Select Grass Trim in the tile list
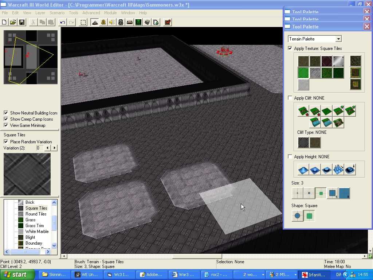This screenshot has height=280, width=373. (x=35, y=225)
